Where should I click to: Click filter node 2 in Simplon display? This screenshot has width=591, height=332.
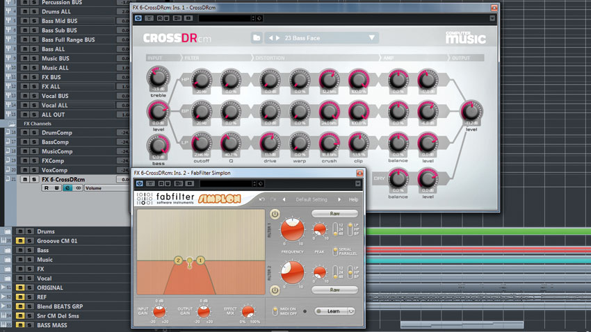click(x=178, y=260)
